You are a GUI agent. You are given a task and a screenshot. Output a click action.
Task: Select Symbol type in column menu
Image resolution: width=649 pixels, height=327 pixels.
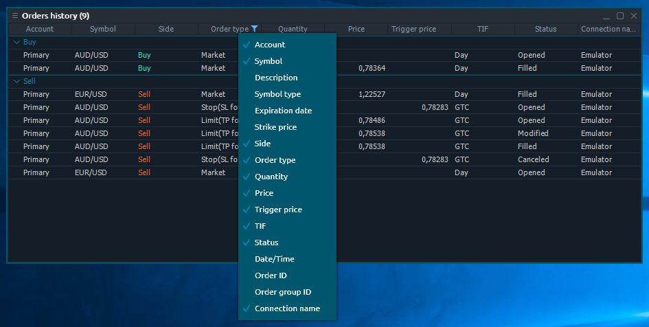(x=277, y=94)
